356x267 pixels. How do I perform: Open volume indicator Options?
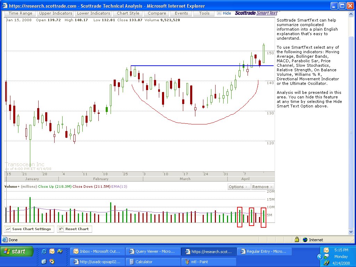pyautogui.click(x=239, y=187)
